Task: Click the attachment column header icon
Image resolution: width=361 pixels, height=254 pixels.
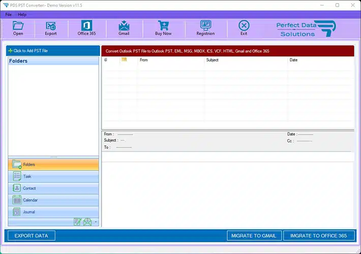Action: [x=106, y=60]
